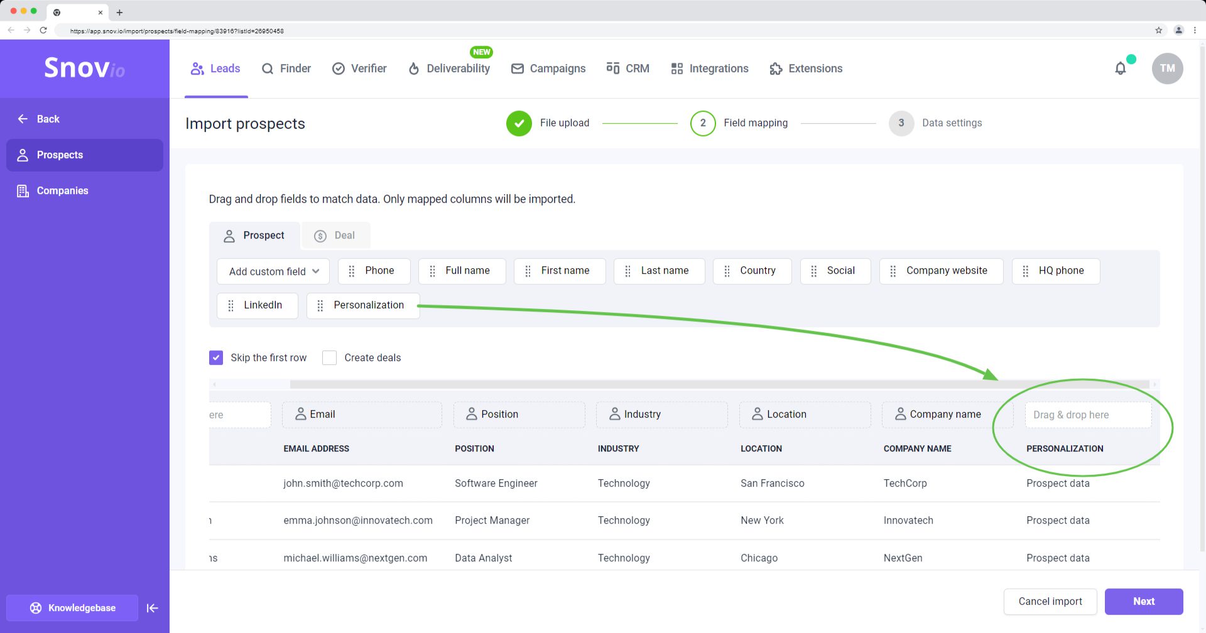Click the Cancel import button
This screenshot has width=1206, height=633.
1050,602
